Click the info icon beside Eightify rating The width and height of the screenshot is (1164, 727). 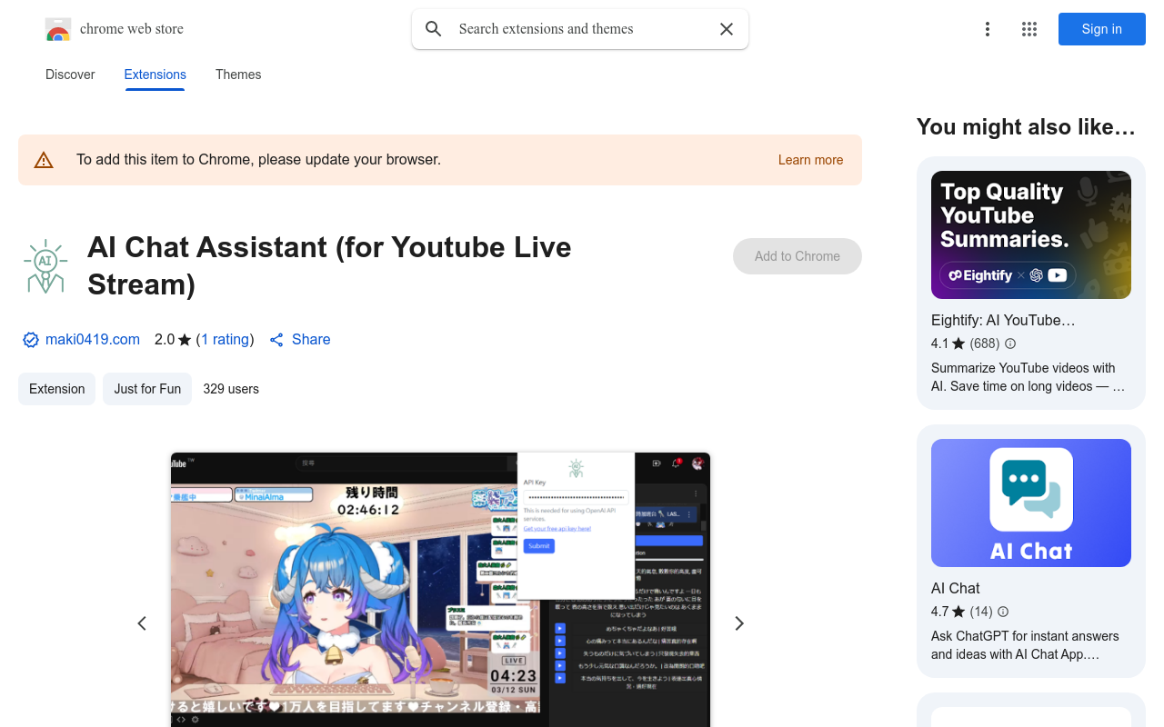coord(1010,344)
